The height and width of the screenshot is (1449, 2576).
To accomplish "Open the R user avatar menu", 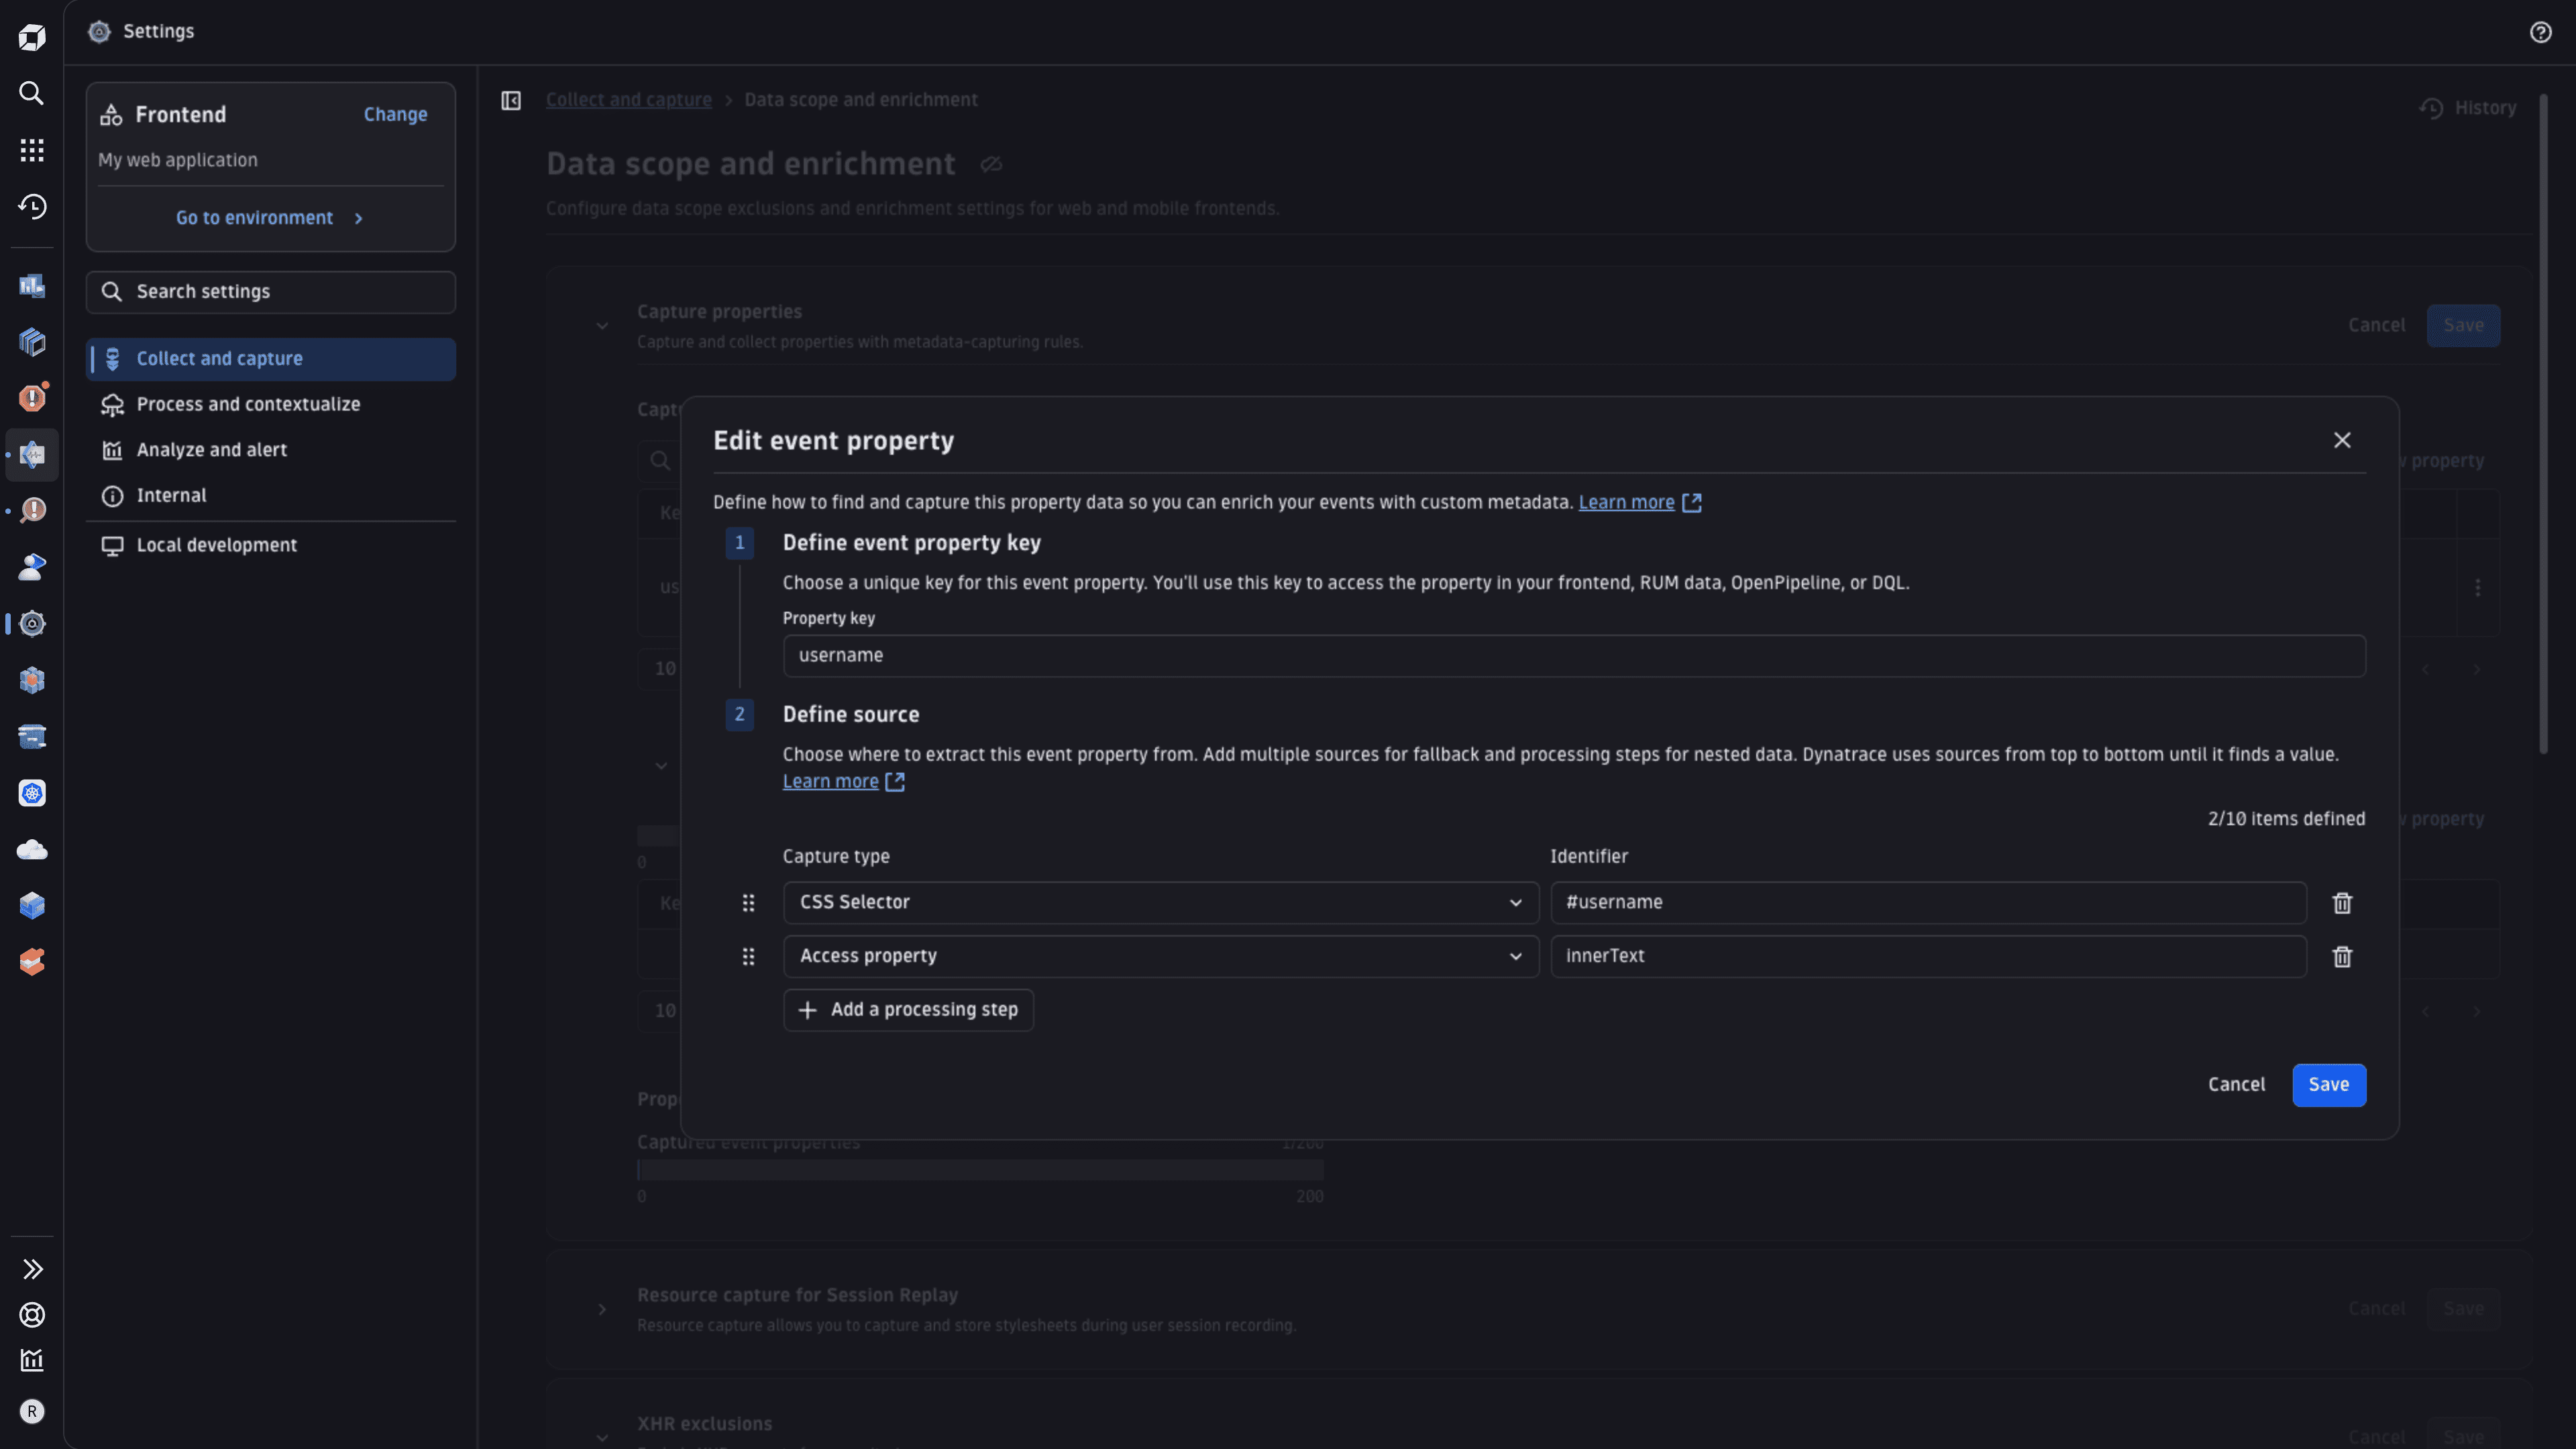I will (32, 1411).
